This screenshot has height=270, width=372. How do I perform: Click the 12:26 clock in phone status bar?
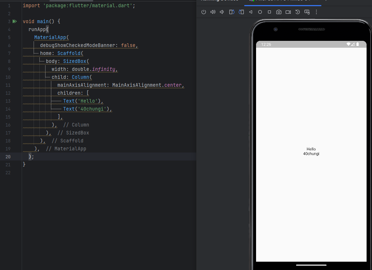click(266, 44)
